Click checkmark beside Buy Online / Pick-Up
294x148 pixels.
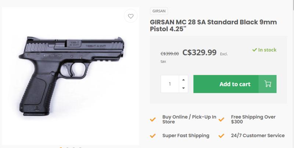[153, 120]
